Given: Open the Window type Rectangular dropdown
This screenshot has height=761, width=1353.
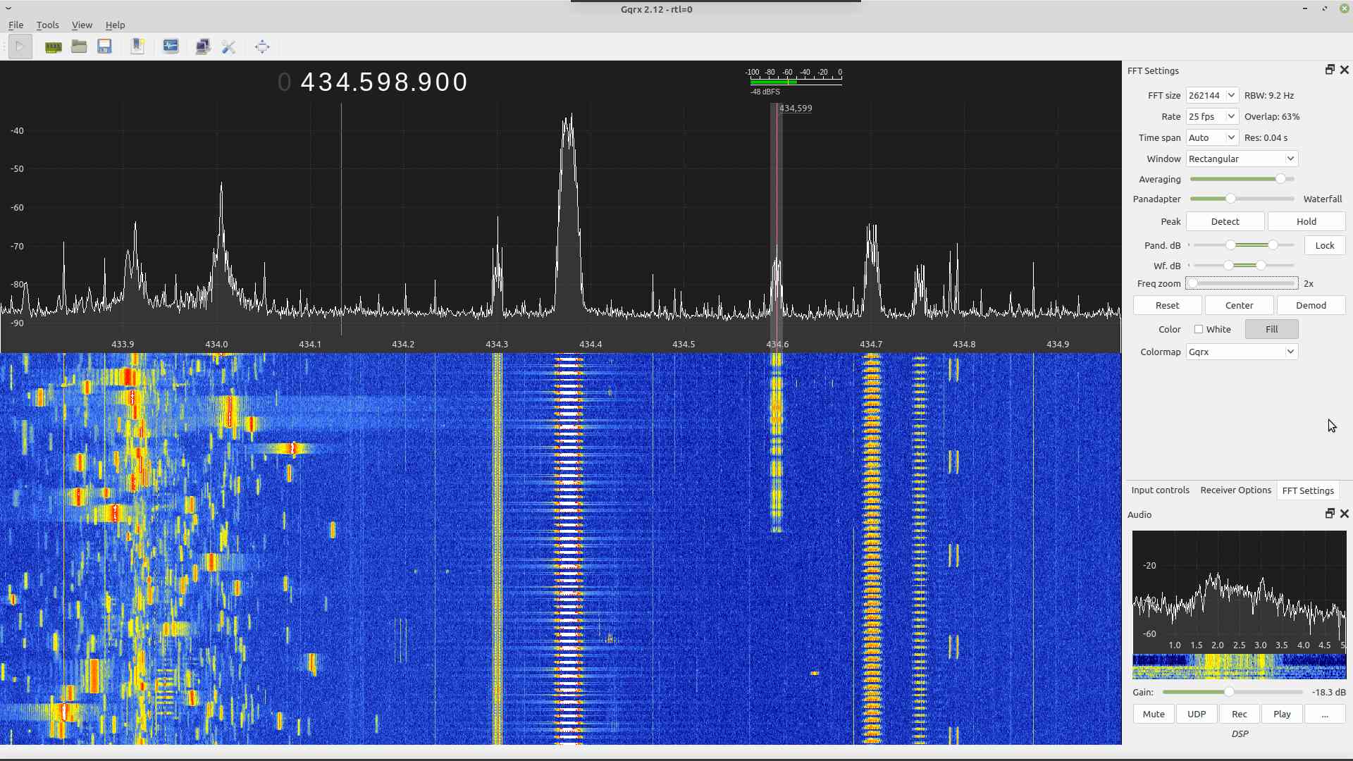Looking at the screenshot, I should (x=1242, y=159).
